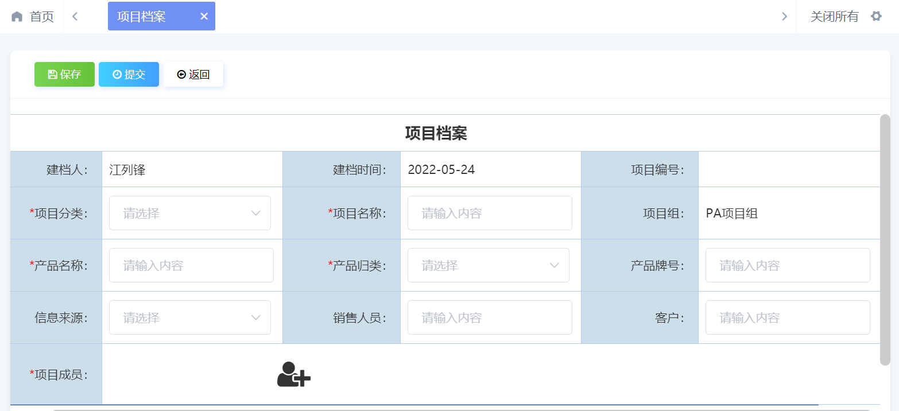
Task: Click the clock icon on the 提交 button
Action: 117,74
